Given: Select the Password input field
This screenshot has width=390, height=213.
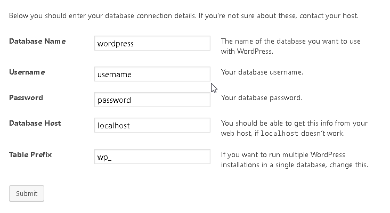Looking at the screenshot, I should [152, 100].
